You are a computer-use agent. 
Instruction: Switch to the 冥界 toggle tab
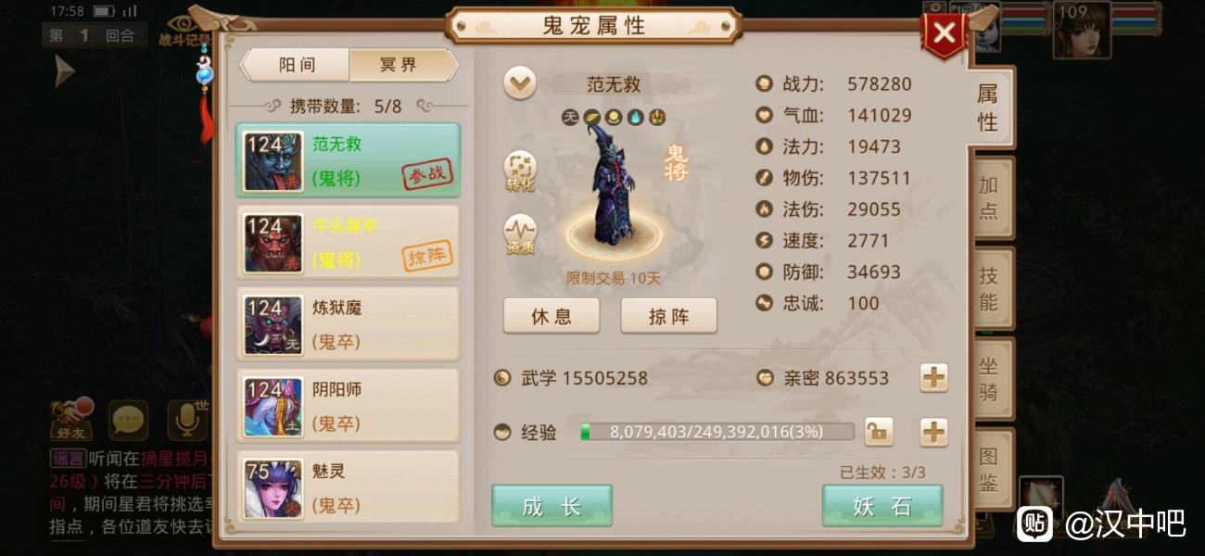(x=402, y=65)
